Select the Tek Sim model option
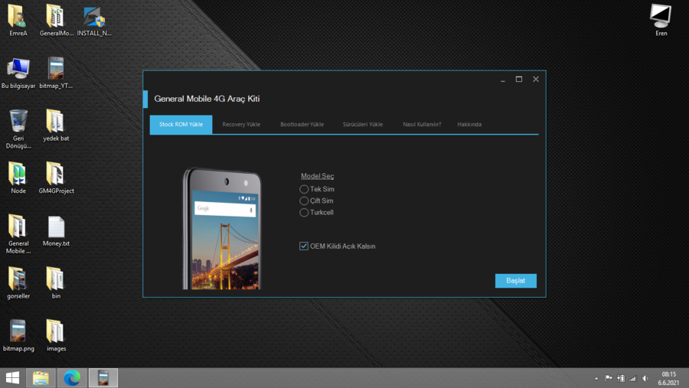The image size is (689, 388). click(x=317, y=189)
